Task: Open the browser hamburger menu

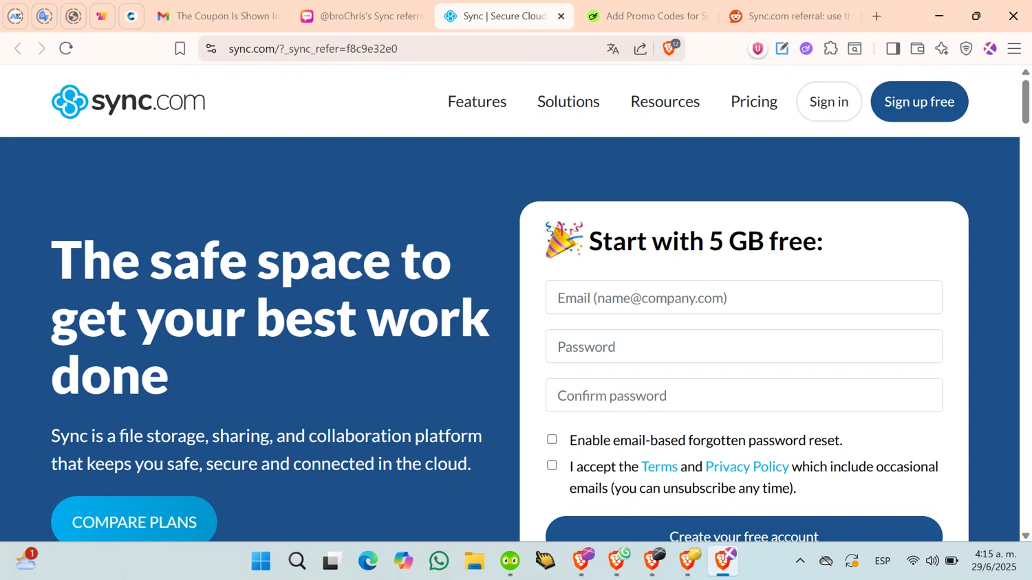Action: [1014, 48]
